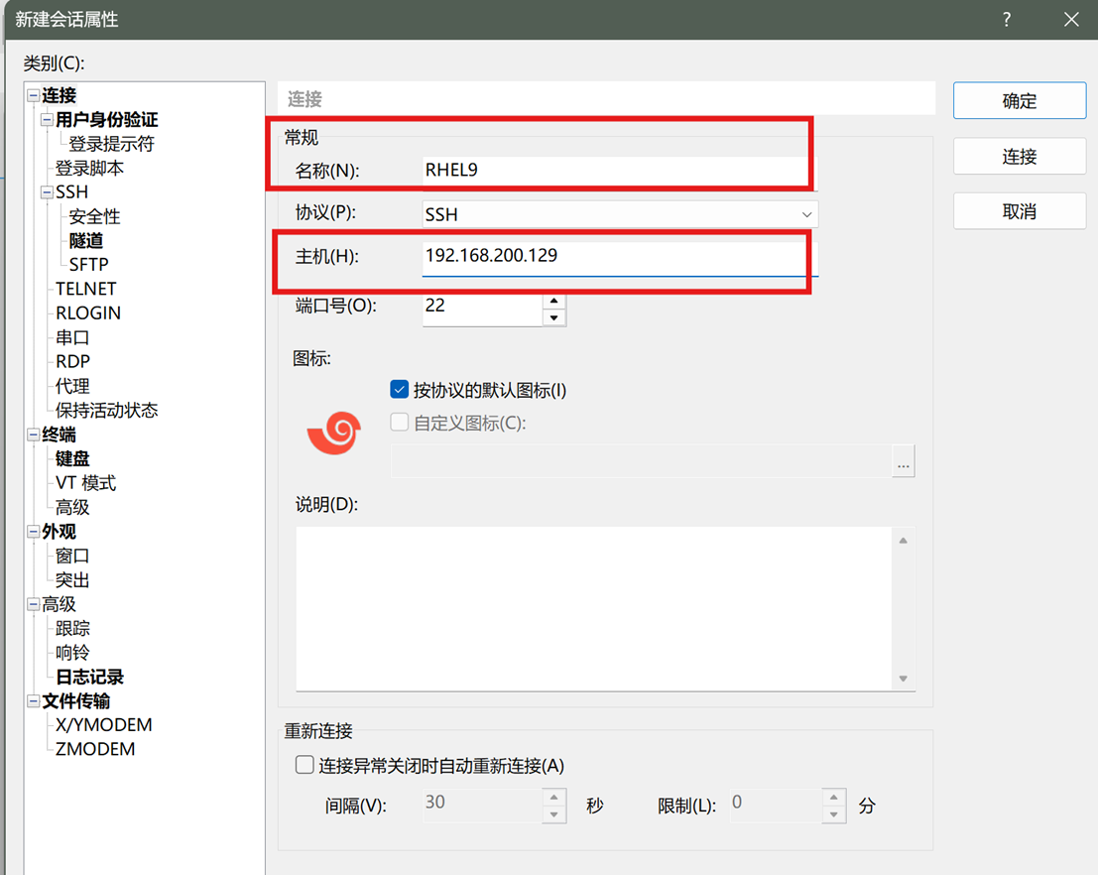Select RLOGIN in the category tree

tap(88, 313)
